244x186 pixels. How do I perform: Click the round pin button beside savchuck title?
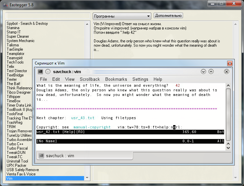(x=48, y=71)
